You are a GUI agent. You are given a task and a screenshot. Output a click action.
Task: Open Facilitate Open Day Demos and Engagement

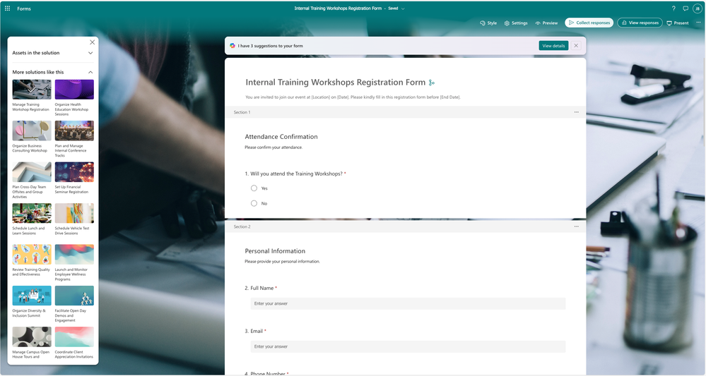[x=74, y=304]
